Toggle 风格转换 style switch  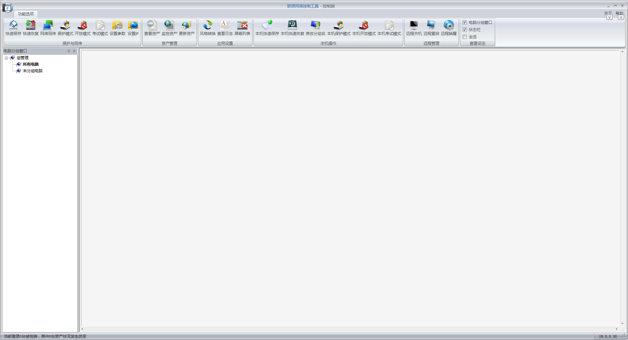point(208,28)
